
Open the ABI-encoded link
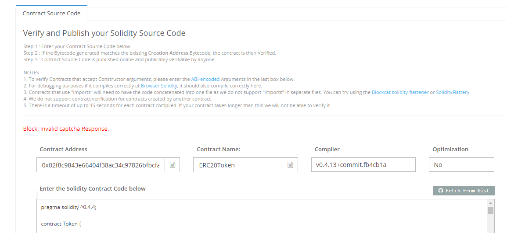click(205, 79)
